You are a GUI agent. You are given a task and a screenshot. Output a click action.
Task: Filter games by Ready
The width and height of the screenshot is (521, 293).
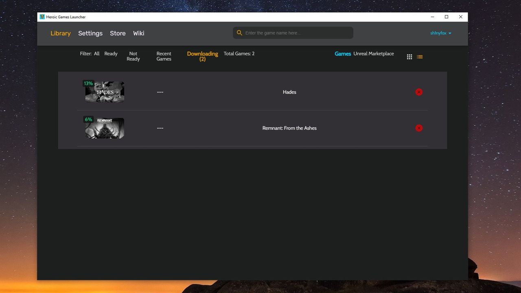pyautogui.click(x=111, y=54)
